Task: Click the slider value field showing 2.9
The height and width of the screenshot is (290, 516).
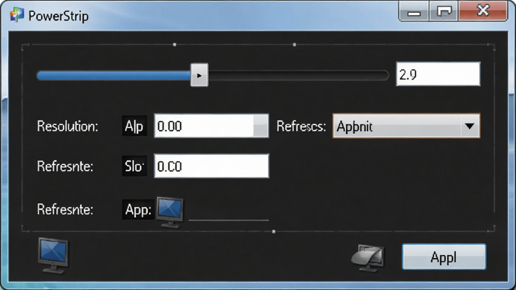Action: (438, 74)
